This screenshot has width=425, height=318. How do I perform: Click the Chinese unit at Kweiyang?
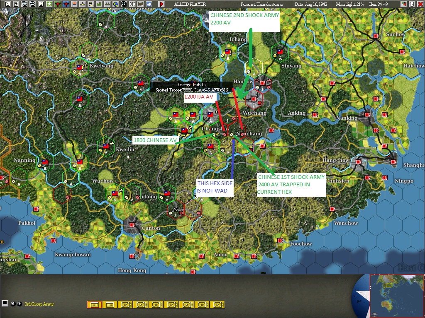80,67
